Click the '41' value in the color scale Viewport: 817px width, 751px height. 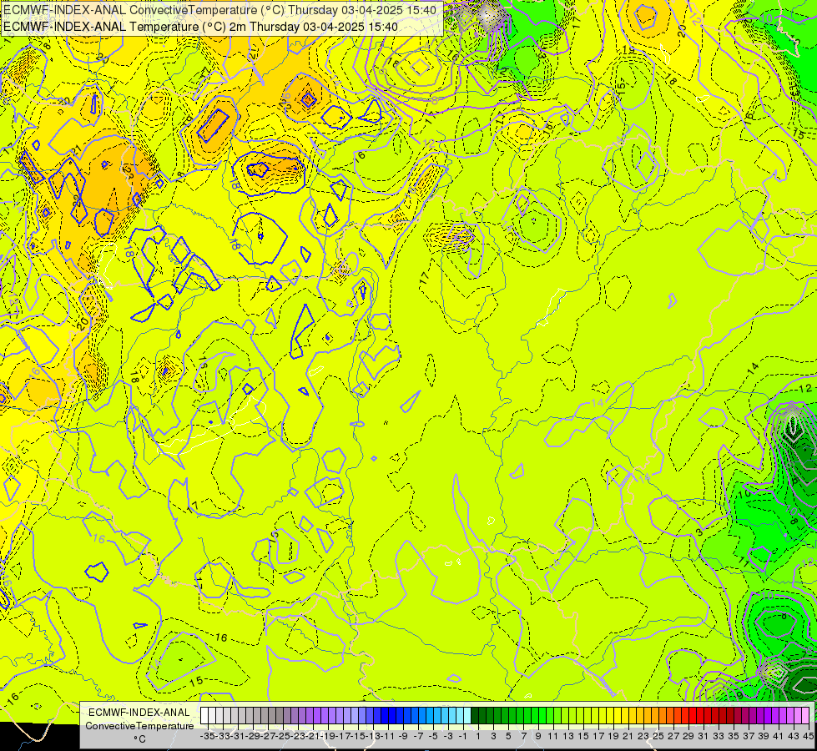[x=779, y=736]
